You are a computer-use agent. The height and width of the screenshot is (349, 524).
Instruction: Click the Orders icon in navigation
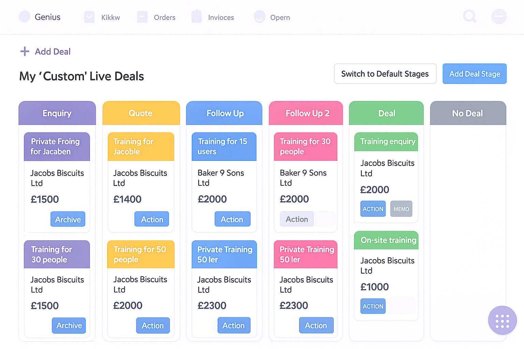pos(142,17)
